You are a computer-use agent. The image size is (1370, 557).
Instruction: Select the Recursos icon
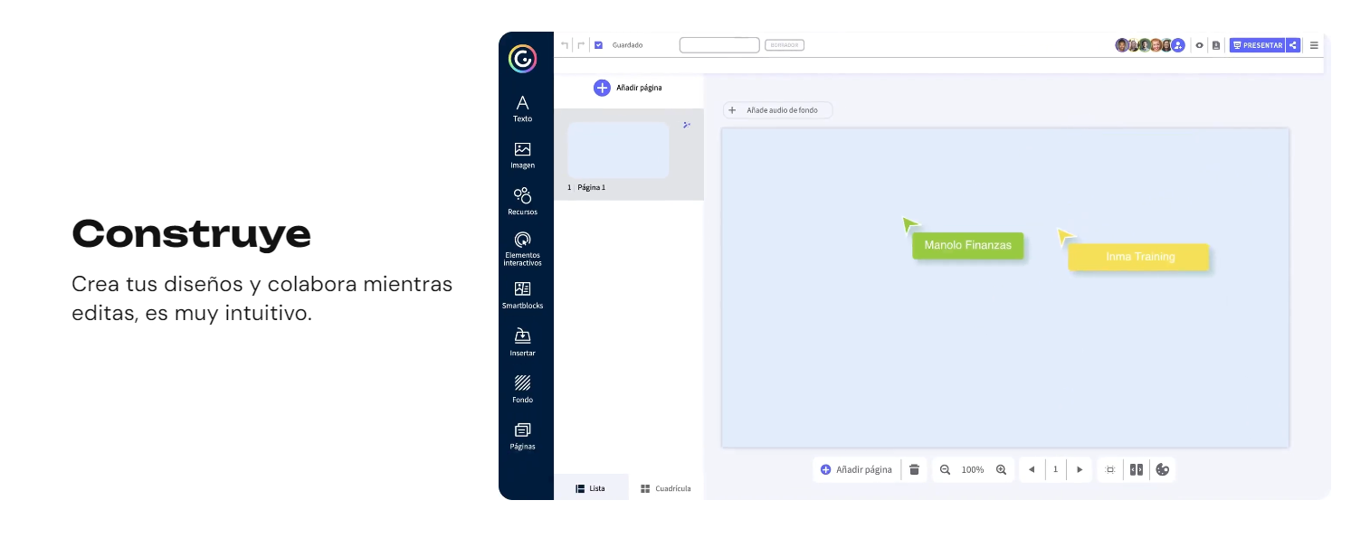click(522, 201)
